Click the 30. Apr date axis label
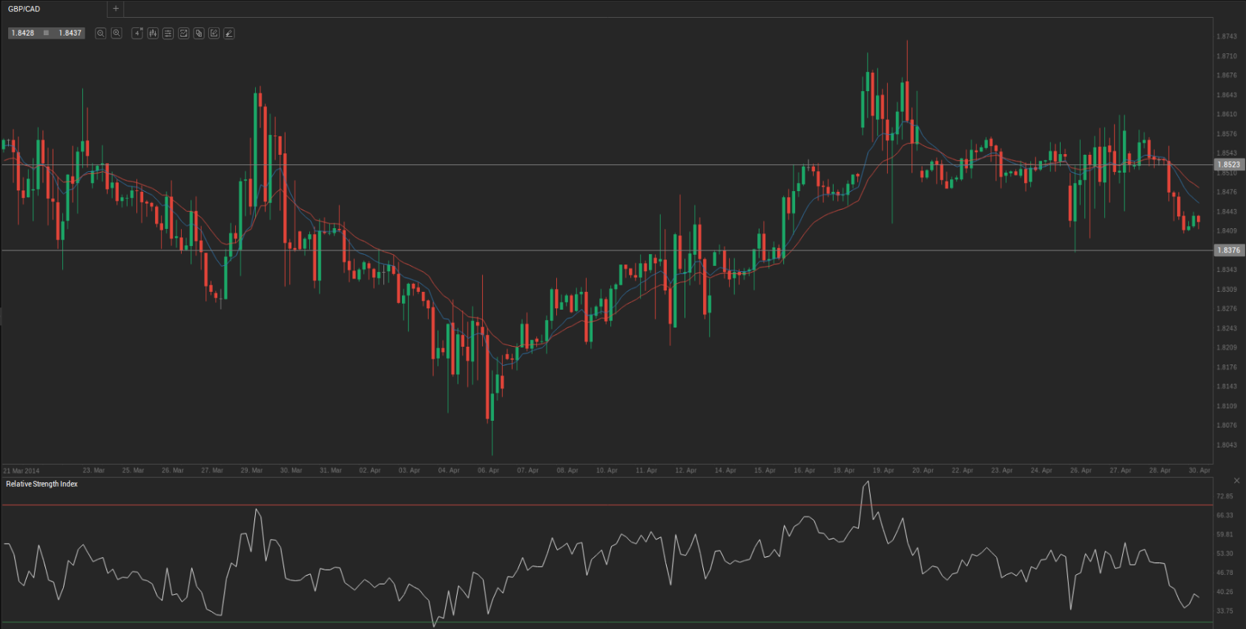 click(1199, 470)
